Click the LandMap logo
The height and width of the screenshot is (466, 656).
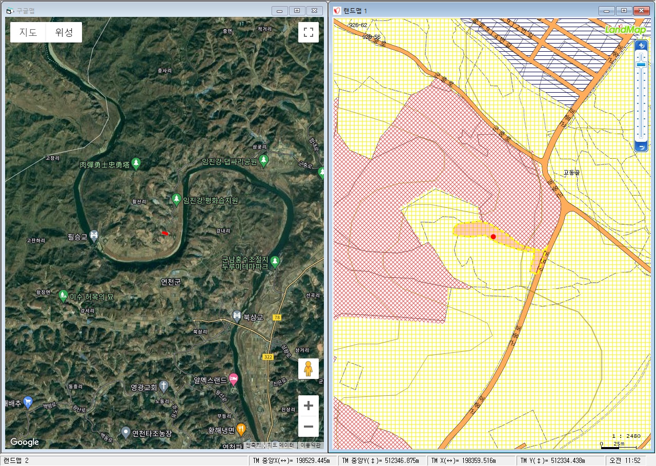coord(624,29)
